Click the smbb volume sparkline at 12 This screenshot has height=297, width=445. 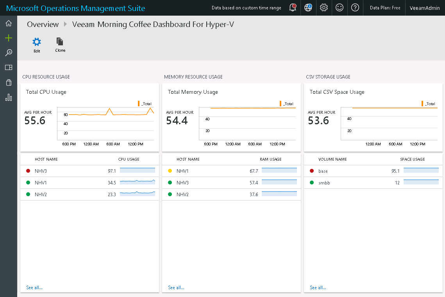click(421, 182)
